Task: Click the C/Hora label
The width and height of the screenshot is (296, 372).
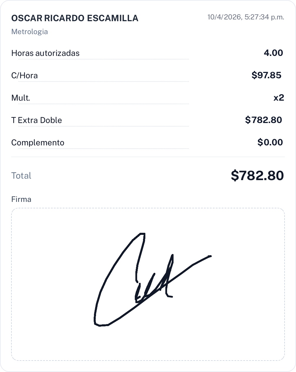Action: point(24,76)
